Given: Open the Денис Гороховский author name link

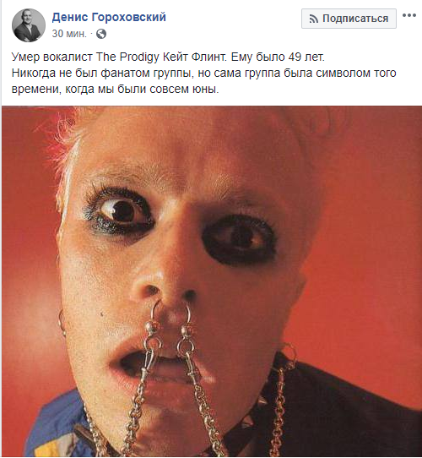Looking at the screenshot, I should pyautogui.click(x=109, y=17).
